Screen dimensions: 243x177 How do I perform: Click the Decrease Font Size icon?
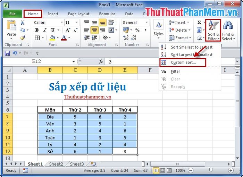point(75,30)
